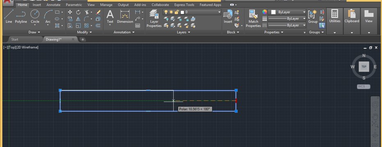This screenshot has height=147, width=382.
Task: Click the Explode tool
Action: tap(98, 19)
